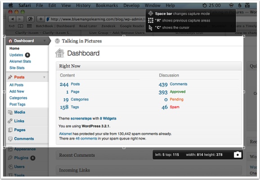The height and width of the screenshot is (180, 260).
Task: Switch to Clarify-it.com tab
Action: point(44,33)
